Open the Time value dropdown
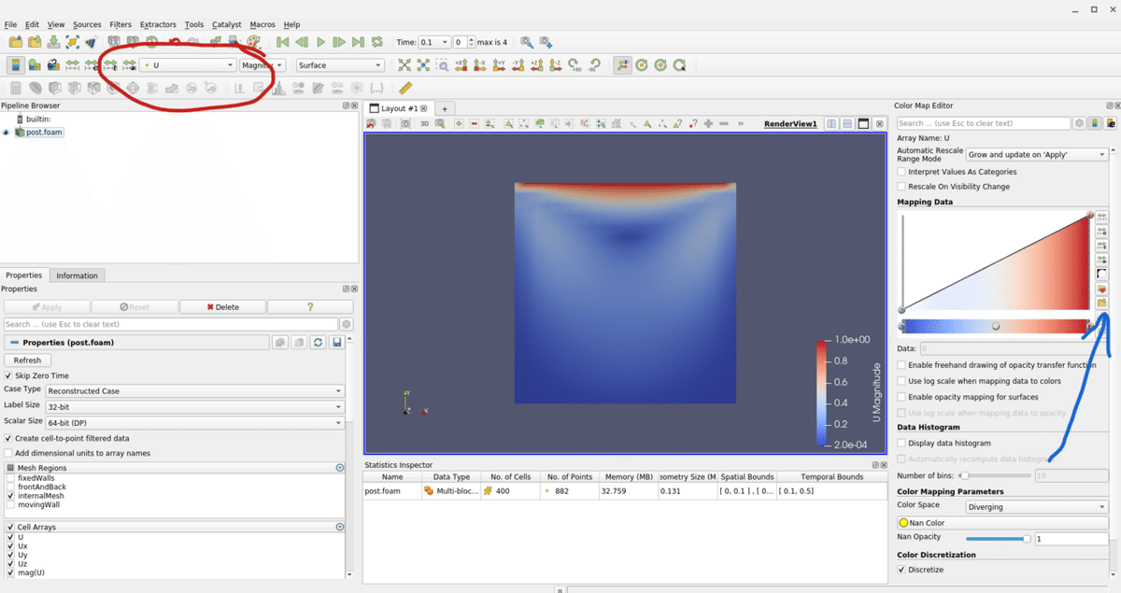 click(x=433, y=42)
